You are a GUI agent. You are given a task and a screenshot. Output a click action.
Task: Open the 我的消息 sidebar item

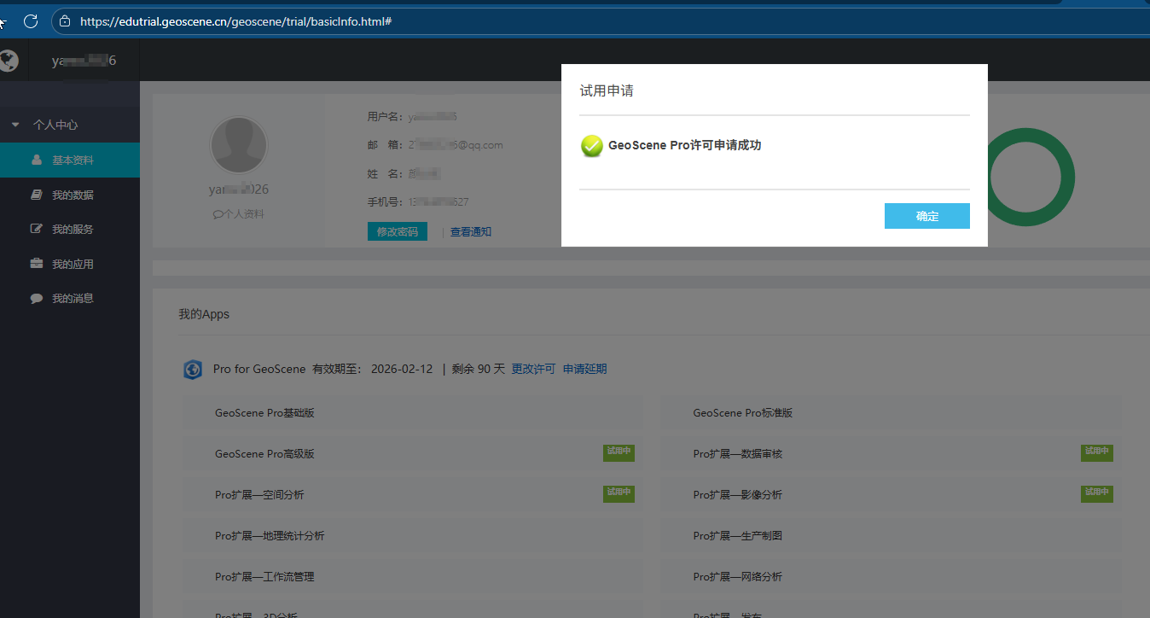pos(70,298)
